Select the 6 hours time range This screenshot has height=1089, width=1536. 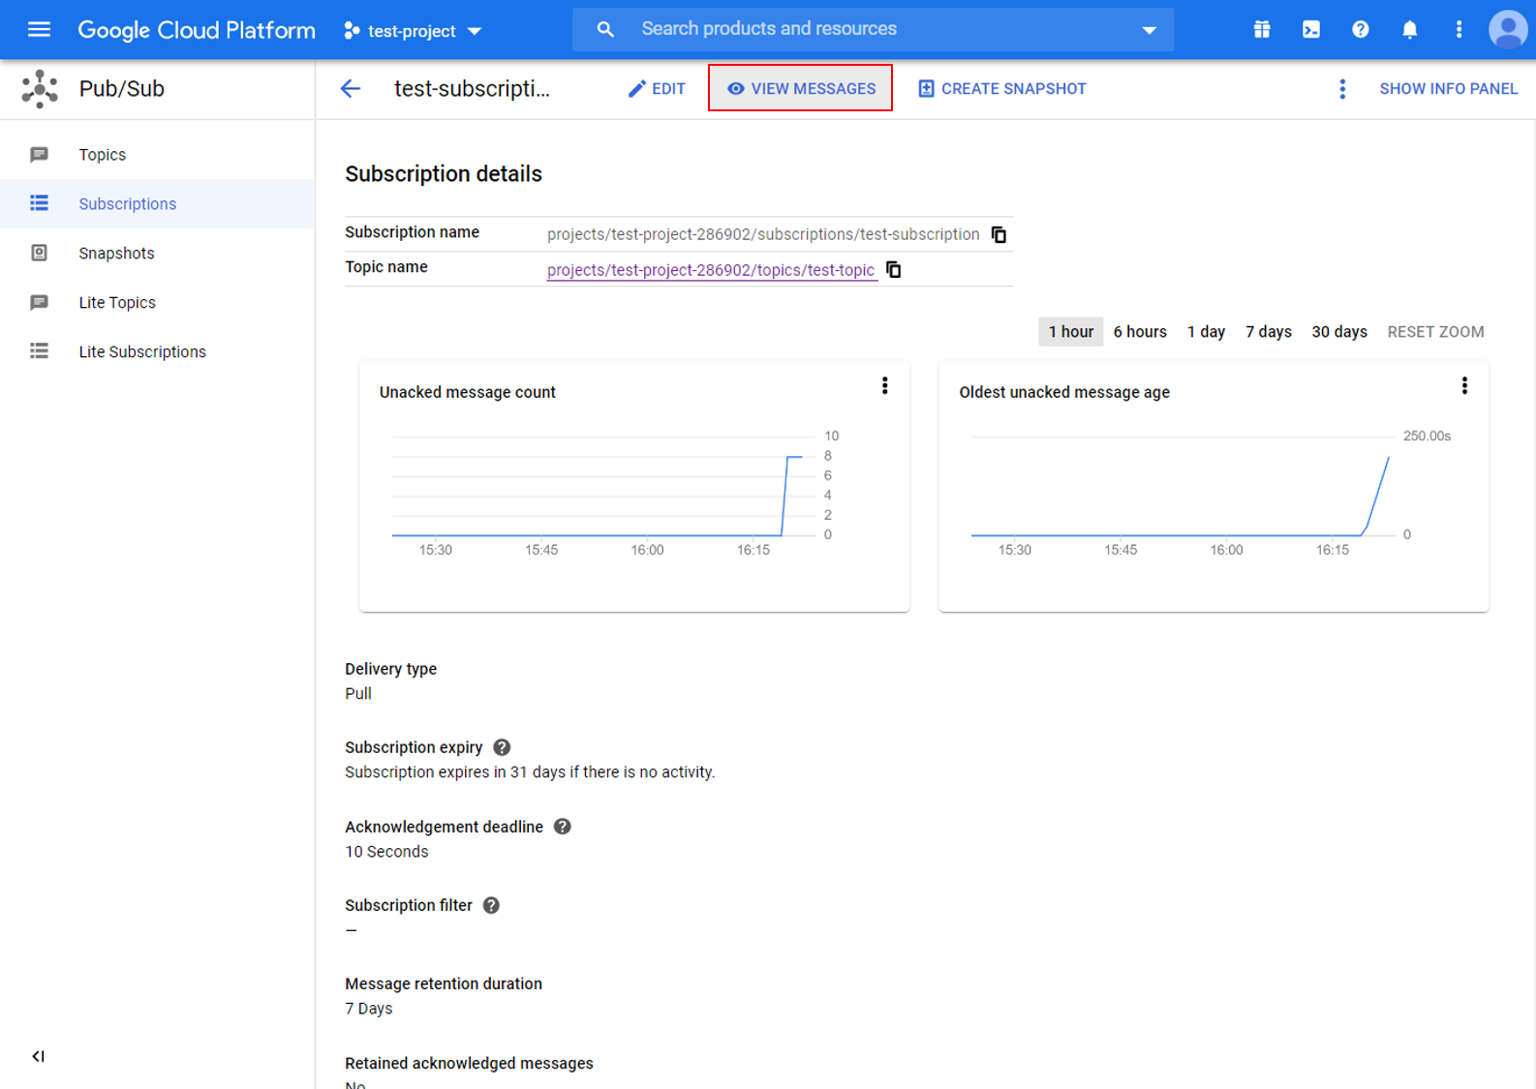(1140, 332)
